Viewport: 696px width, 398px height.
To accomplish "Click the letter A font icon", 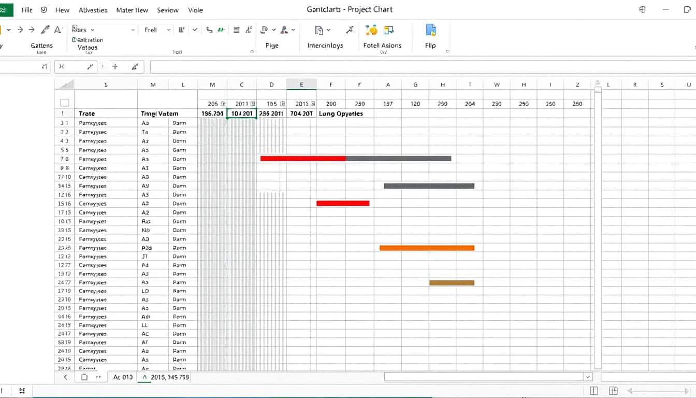I will point(58,30).
